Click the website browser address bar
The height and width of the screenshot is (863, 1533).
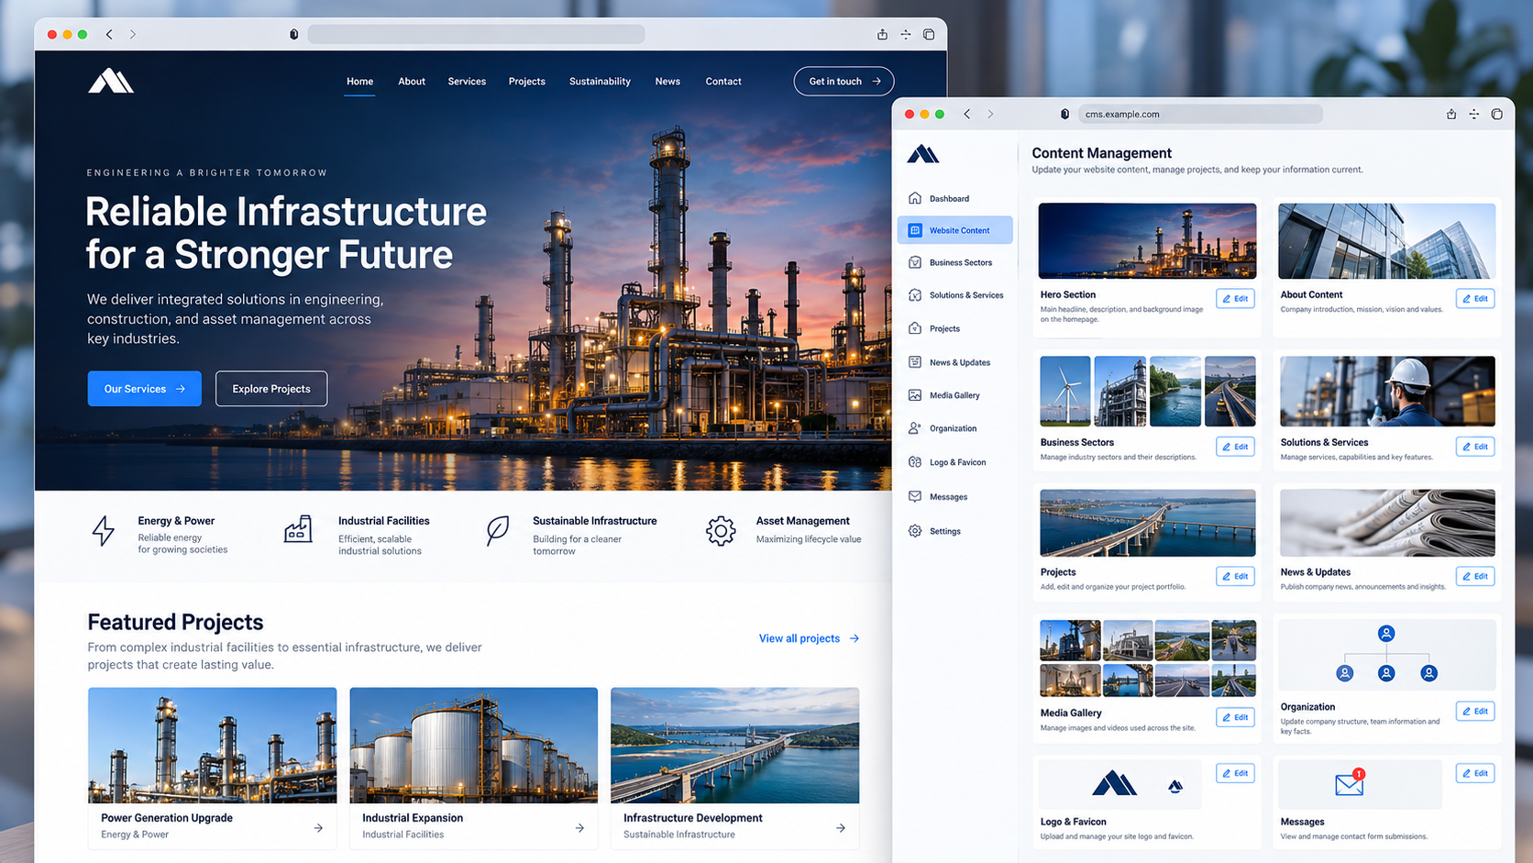[476, 34]
